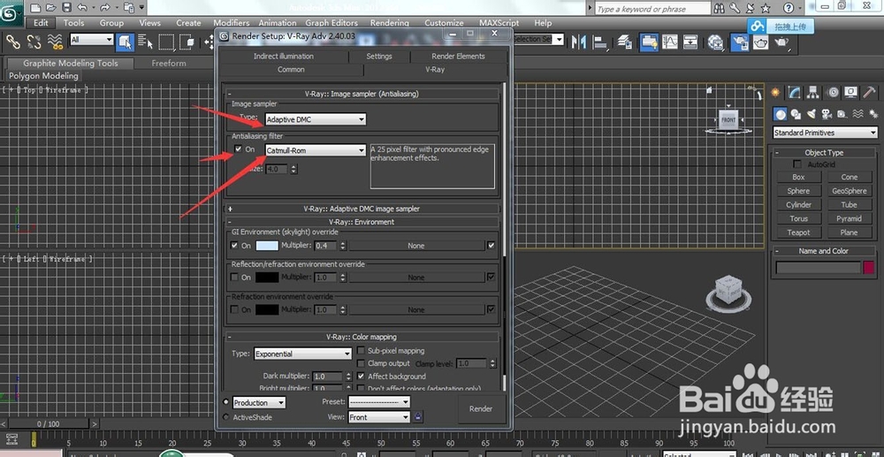Enable Refraction environment override On checkbox
Image resolution: width=884 pixels, height=457 pixels.
[234, 309]
